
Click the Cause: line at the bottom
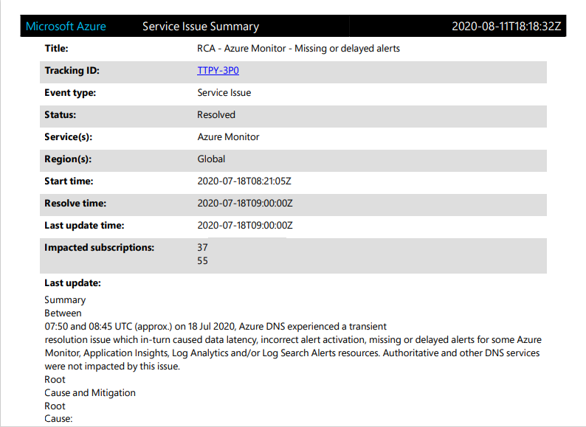(58, 419)
